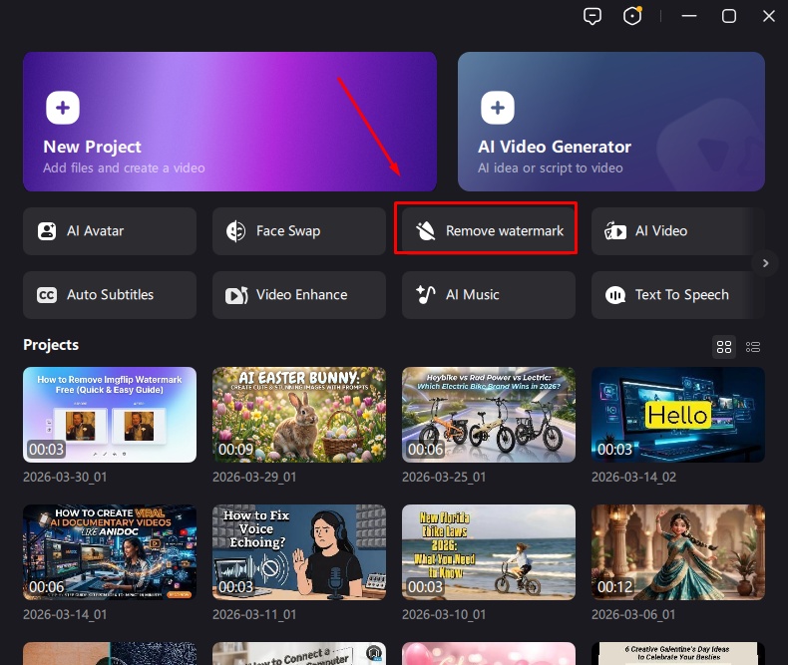The image size is (788, 665).
Task: Open the Text To Speech tool
Action: click(x=678, y=295)
